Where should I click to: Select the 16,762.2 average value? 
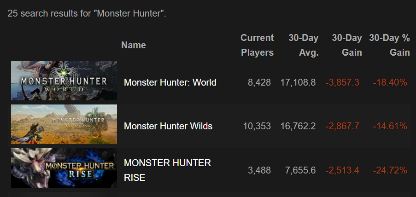point(298,126)
